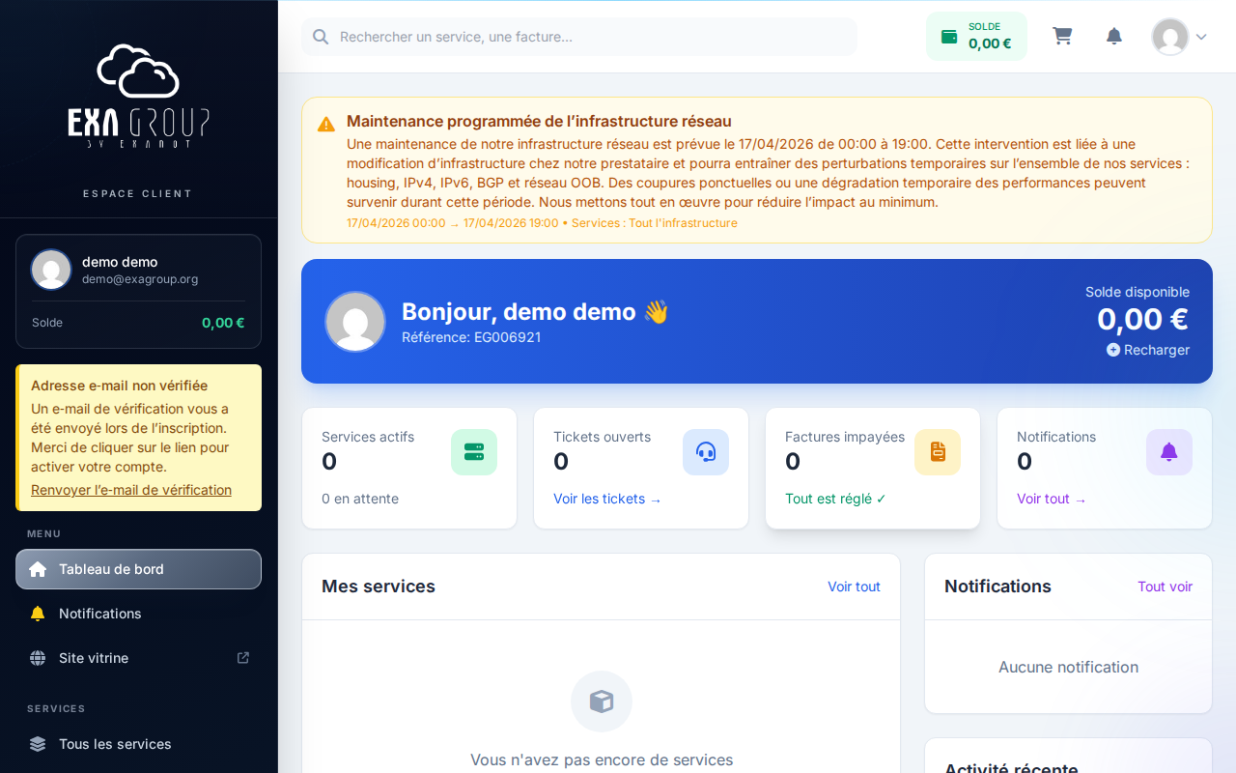Open Tableau de bord in the sidebar
The height and width of the screenshot is (773, 1236).
coord(138,569)
